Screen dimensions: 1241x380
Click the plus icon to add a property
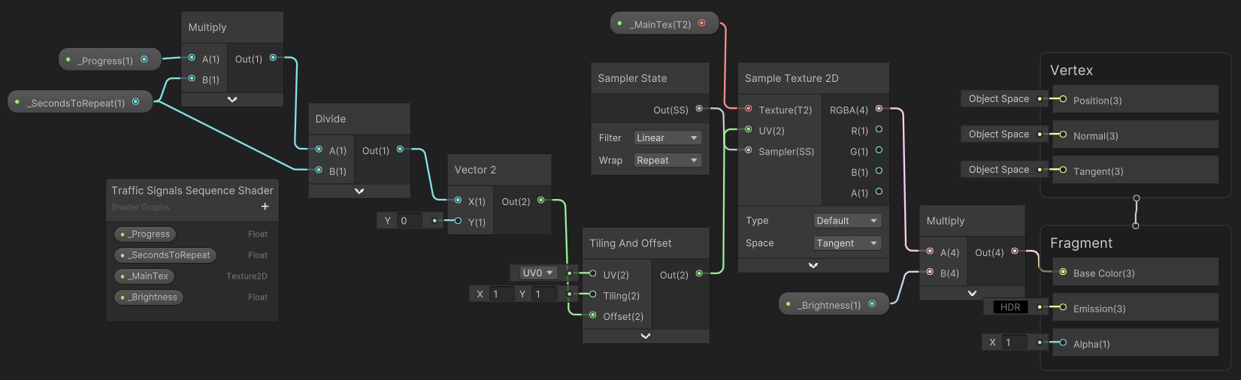point(265,207)
